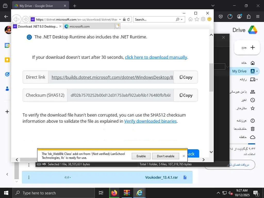Viewport: 264px width, 198px height.
Task: Follow click here to download manually link
Action: [x=156, y=57]
